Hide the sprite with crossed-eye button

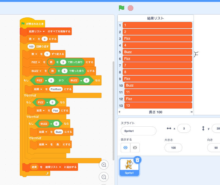pyautogui.click(x=135, y=148)
